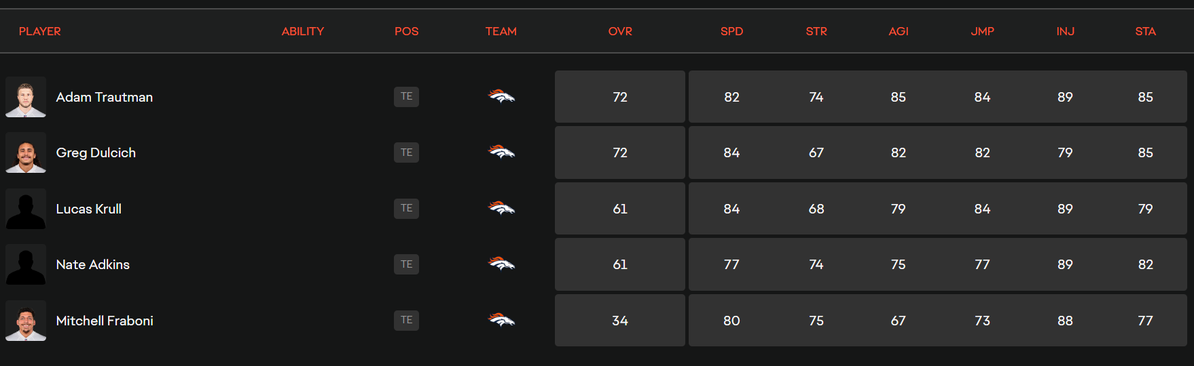Sort by the STA column header
This screenshot has height=366, width=1194.
1145,31
